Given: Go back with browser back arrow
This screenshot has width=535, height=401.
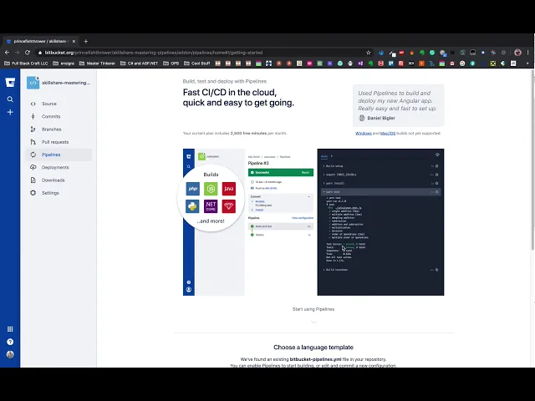Looking at the screenshot, I should click(7, 53).
